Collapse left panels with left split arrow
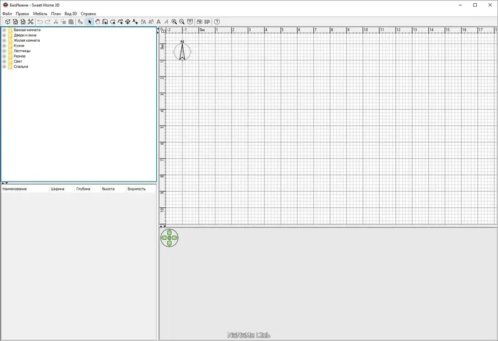 pos(158,29)
